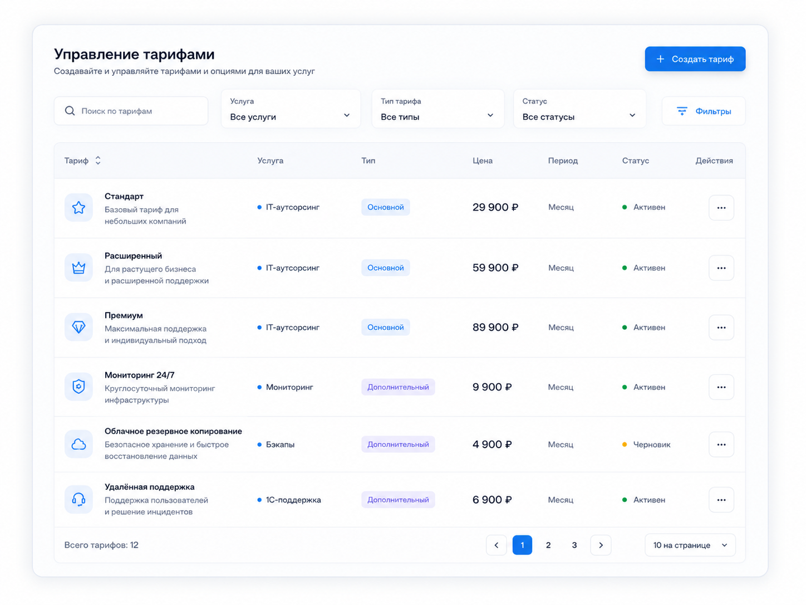Click the Расширенный tariff name
Image resolution: width=806 pixels, height=605 pixels.
[134, 256]
